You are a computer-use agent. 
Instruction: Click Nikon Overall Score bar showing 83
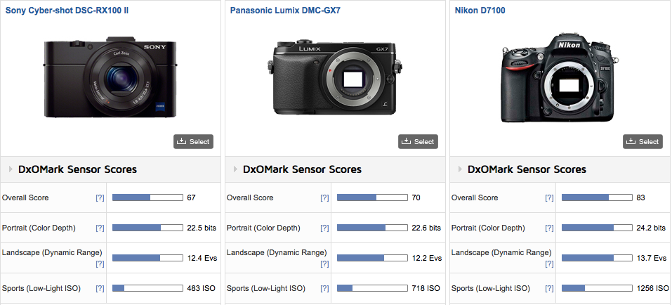pos(595,198)
